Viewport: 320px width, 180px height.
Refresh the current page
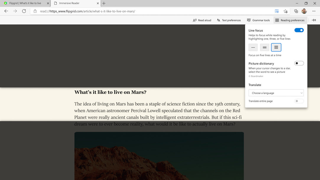click(x=24, y=11)
